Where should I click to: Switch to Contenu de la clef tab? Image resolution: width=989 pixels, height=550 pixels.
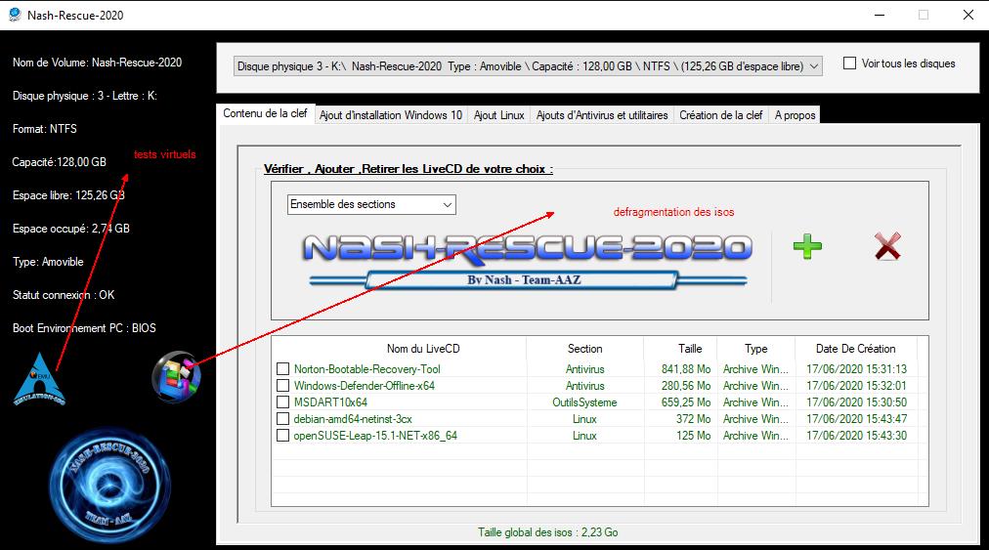tap(265, 113)
